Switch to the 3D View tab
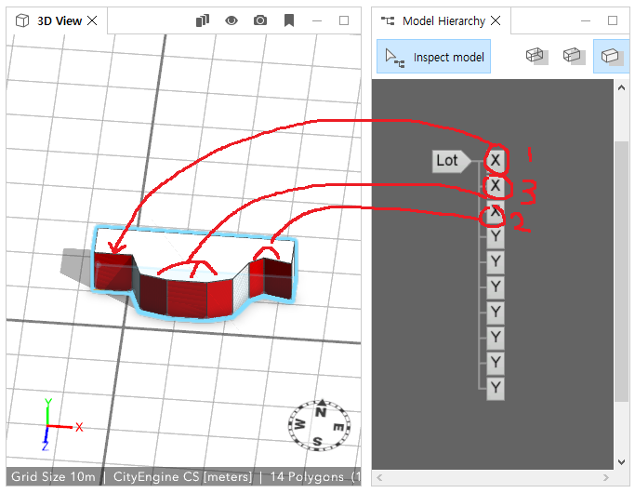This screenshot has height=493, width=635. [59, 20]
